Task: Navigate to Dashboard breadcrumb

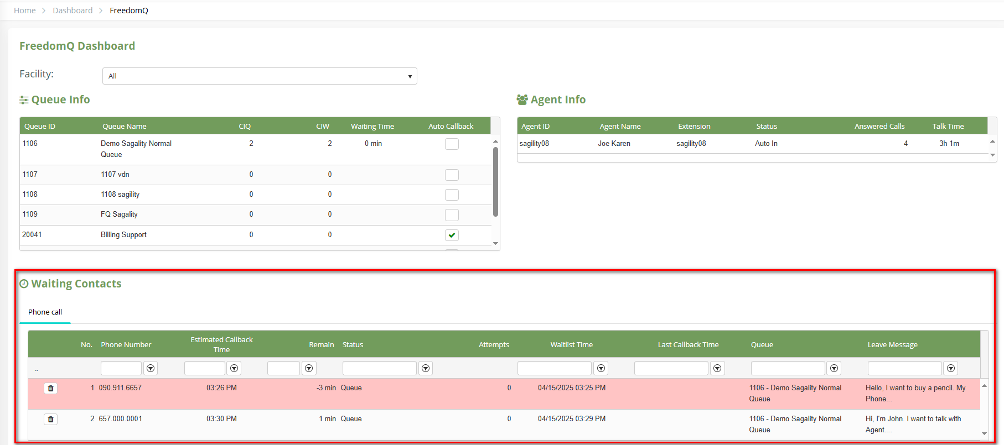Action: (73, 11)
